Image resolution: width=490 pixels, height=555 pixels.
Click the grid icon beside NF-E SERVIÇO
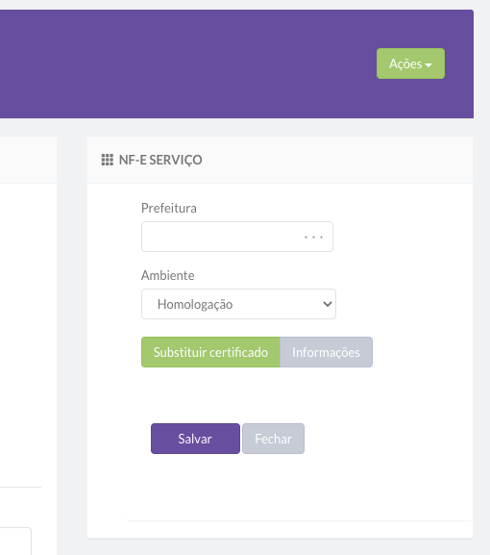108,160
